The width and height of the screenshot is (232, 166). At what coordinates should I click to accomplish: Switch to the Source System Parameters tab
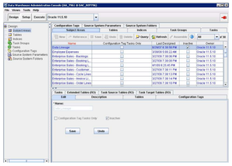tap(102, 25)
